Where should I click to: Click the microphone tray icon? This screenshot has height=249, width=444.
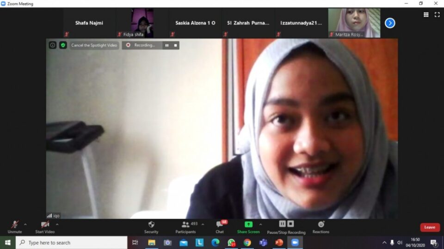point(392,243)
